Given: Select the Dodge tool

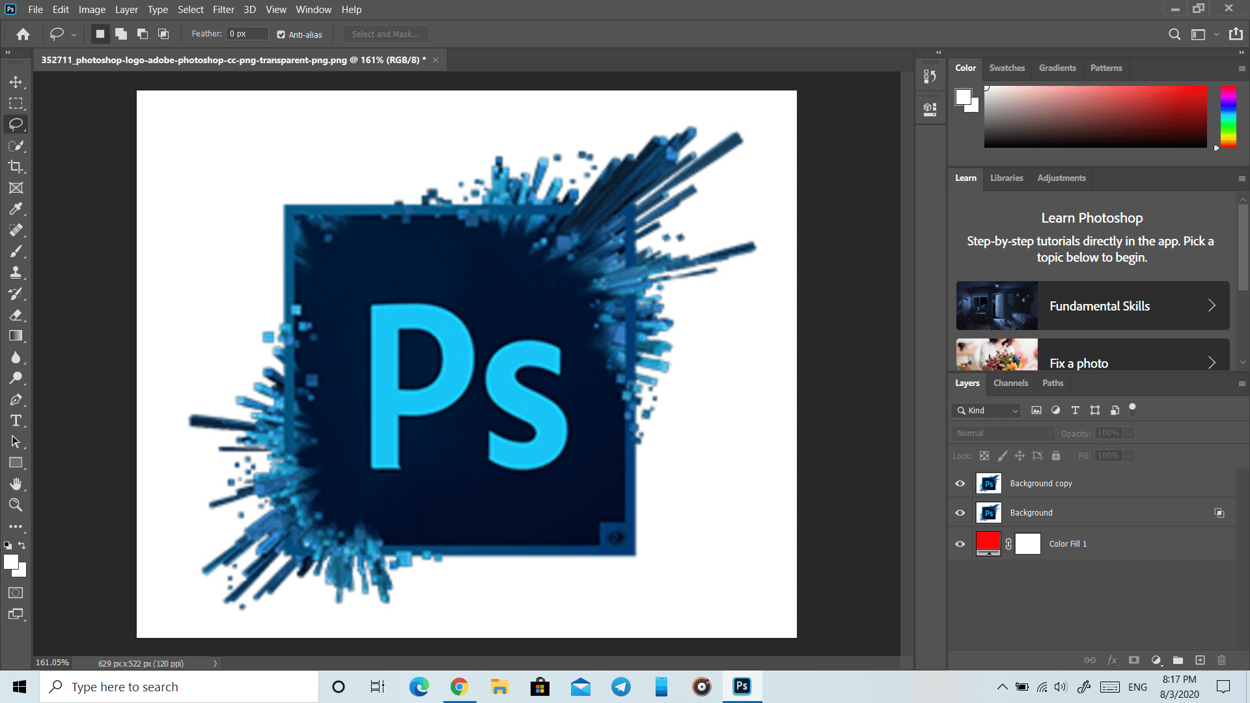Looking at the screenshot, I should pyautogui.click(x=16, y=378).
